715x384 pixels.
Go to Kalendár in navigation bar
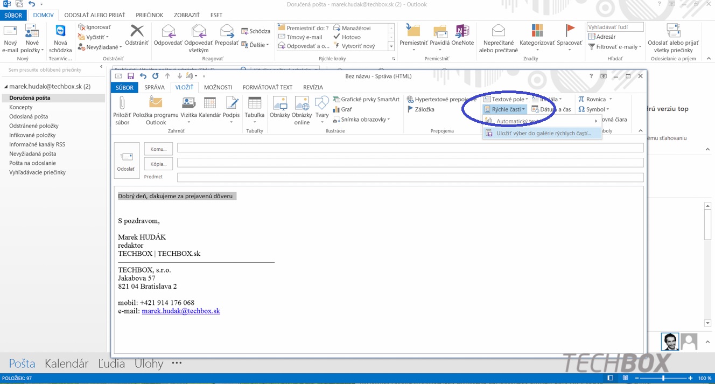[x=66, y=364]
